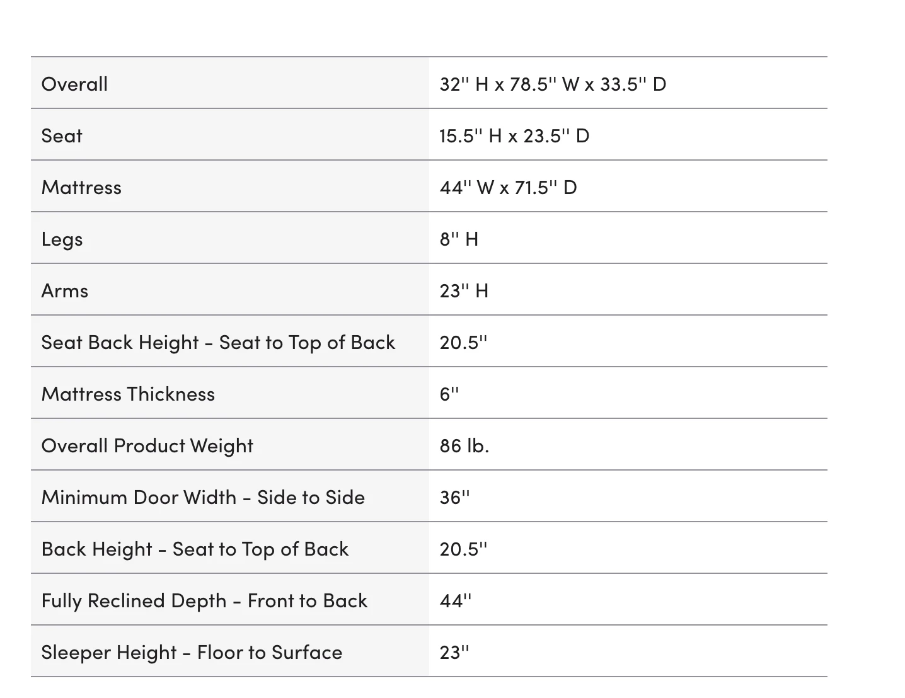This screenshot has height=698, width=905.
Task: Click the weight value 86 lb.
Action: coord(464,445)
